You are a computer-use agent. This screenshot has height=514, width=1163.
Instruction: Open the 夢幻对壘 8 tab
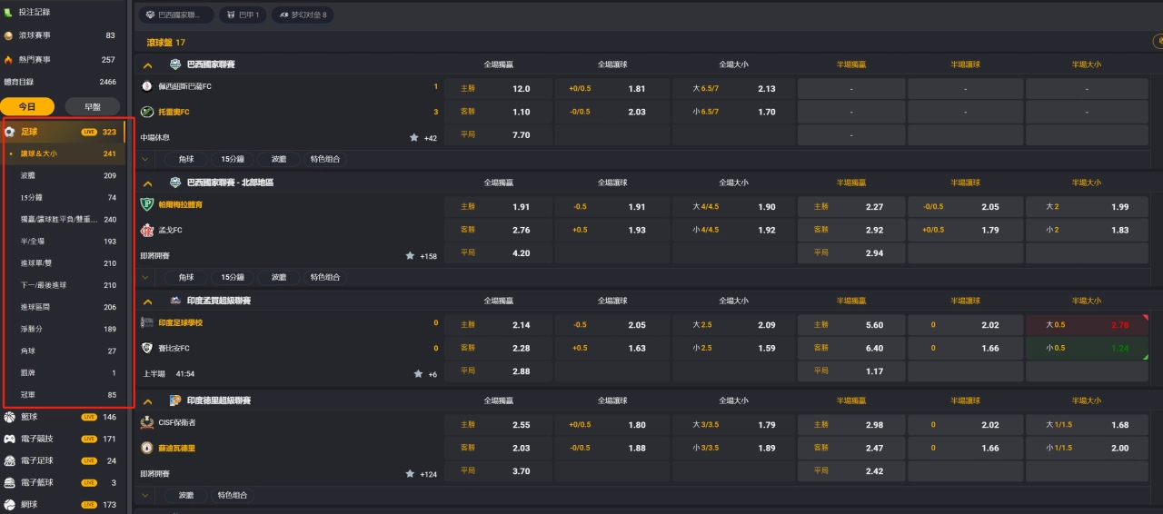point(303,15)
